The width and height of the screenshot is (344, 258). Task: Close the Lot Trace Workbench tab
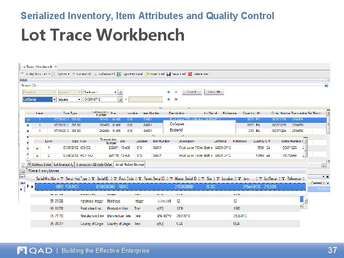coord(56,66)
